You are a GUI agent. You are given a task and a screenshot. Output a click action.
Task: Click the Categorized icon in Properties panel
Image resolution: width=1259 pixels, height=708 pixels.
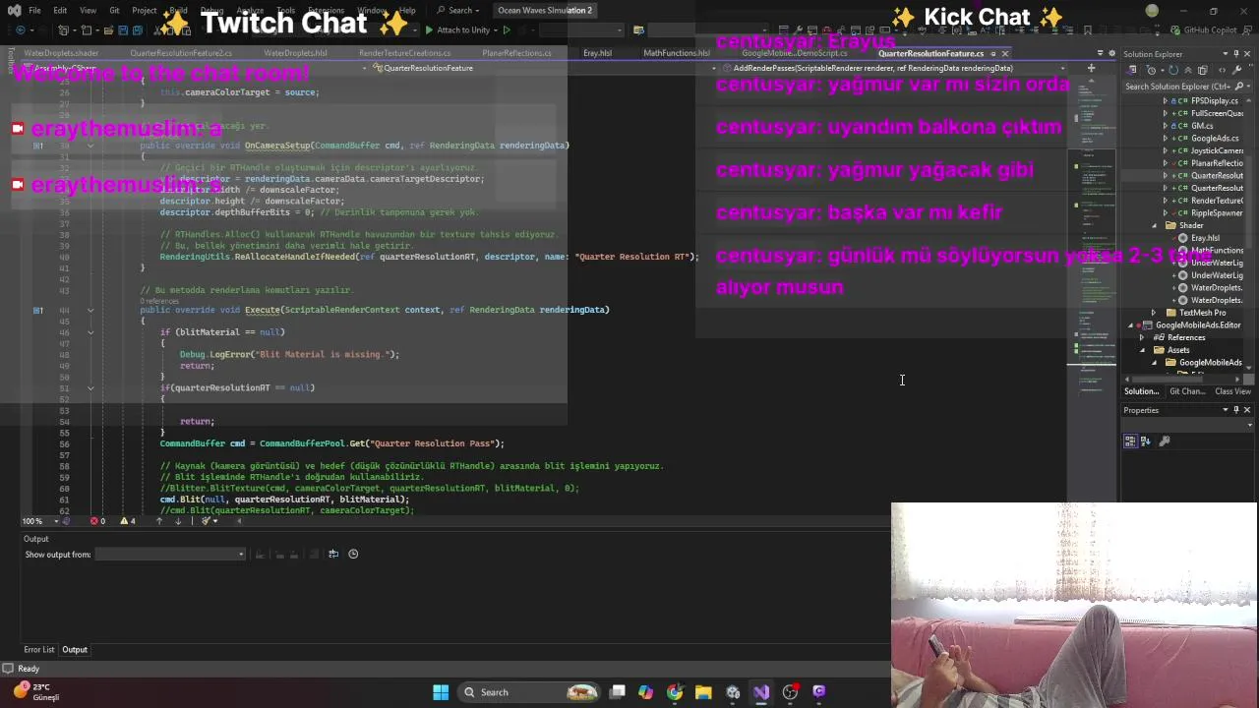[1130, 442]
